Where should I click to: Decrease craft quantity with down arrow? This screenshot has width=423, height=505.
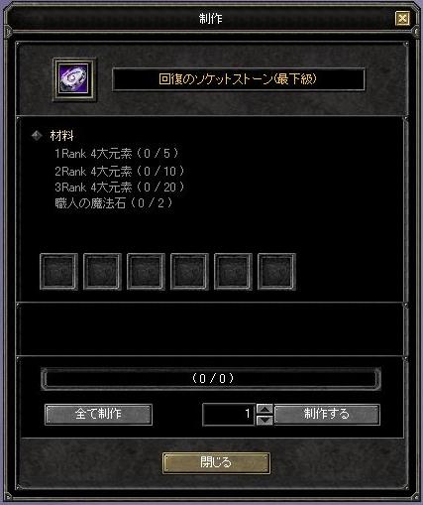coord(264,420)
